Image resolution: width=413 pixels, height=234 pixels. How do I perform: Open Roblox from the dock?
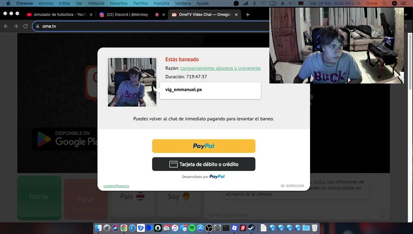coord(234,228)
